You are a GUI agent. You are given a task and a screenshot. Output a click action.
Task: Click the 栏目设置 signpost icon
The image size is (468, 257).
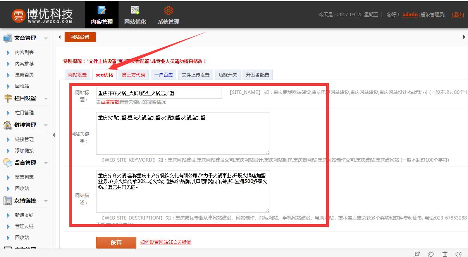coord(7,98)
